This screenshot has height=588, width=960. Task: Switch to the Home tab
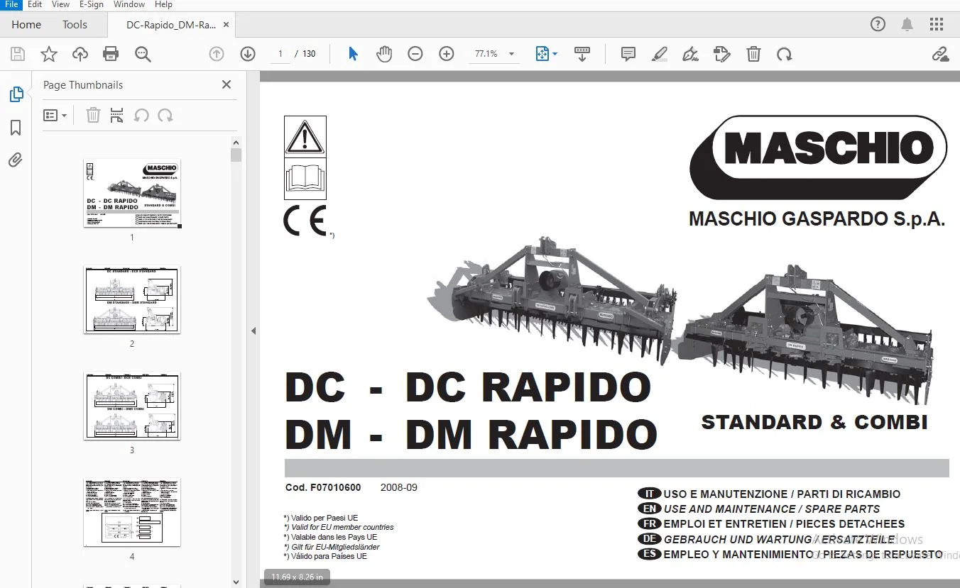[26, 25]
